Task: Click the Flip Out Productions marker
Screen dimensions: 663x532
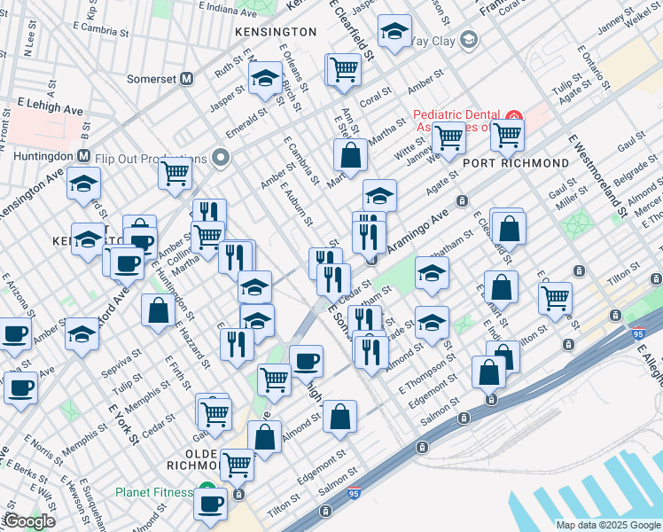Action: click(x=222, y=159)
